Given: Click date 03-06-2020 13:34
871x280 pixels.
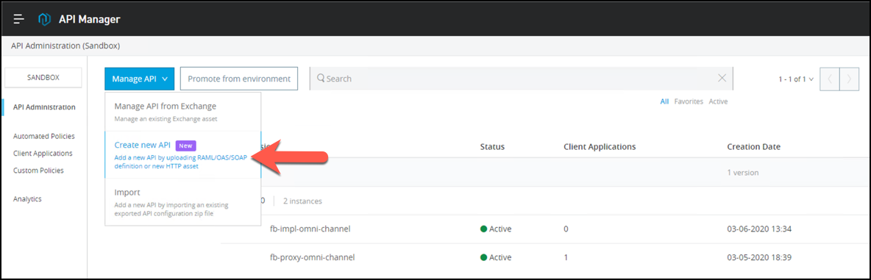Looking at the screenshot, I should point(759,229).
